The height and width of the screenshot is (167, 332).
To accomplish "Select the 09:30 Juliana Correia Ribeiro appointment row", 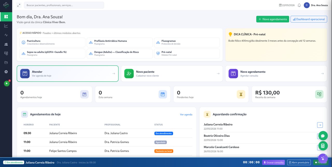I will click(x=107, y=133).
